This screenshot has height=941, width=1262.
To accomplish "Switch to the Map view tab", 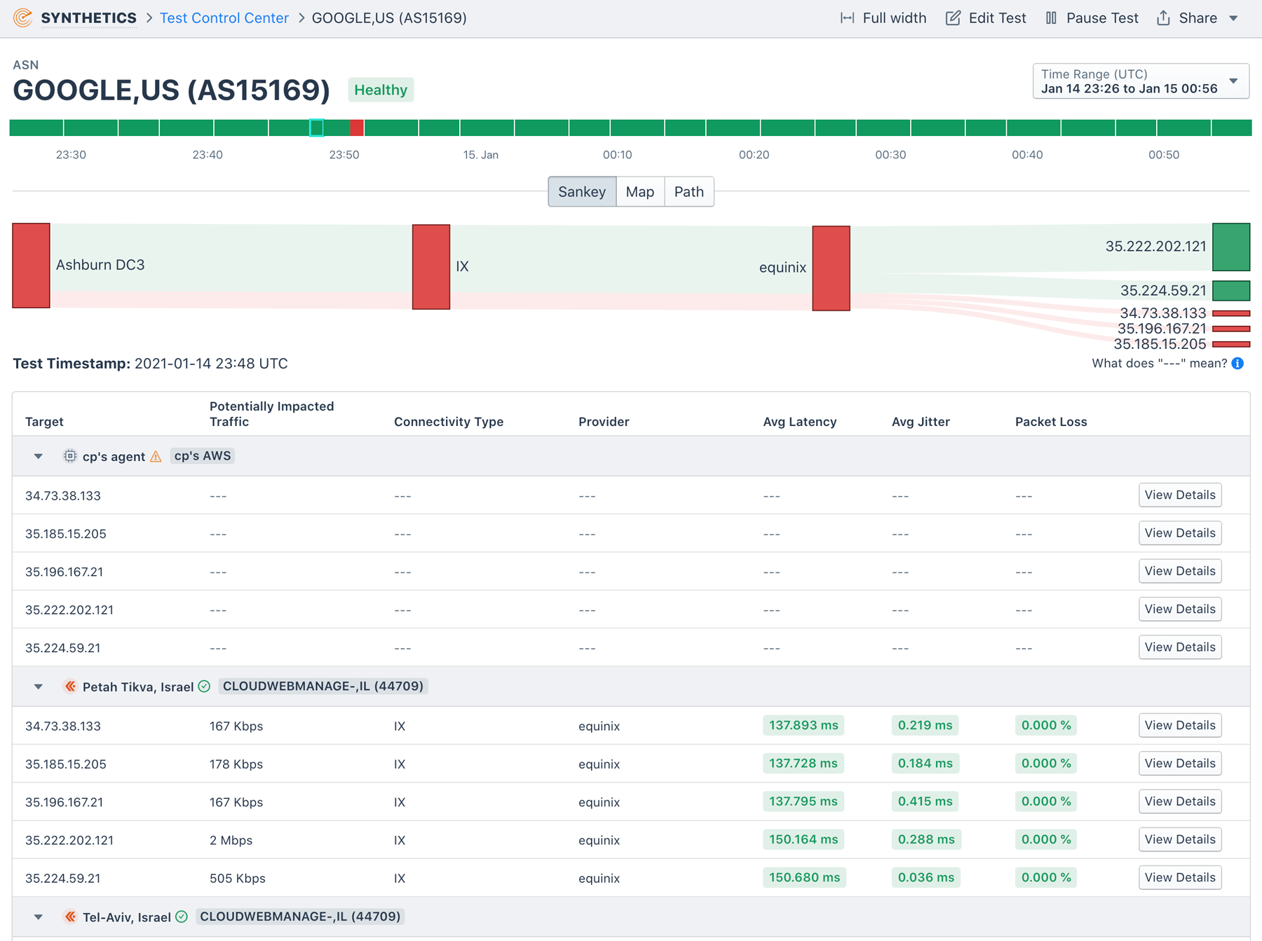I will tap(639, 191).
